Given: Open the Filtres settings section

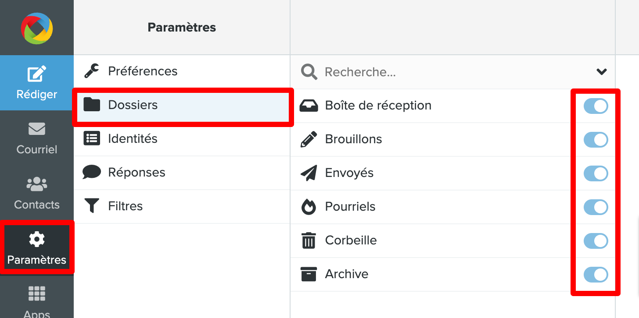Looking at the screenshot, I should click(126, 206).
